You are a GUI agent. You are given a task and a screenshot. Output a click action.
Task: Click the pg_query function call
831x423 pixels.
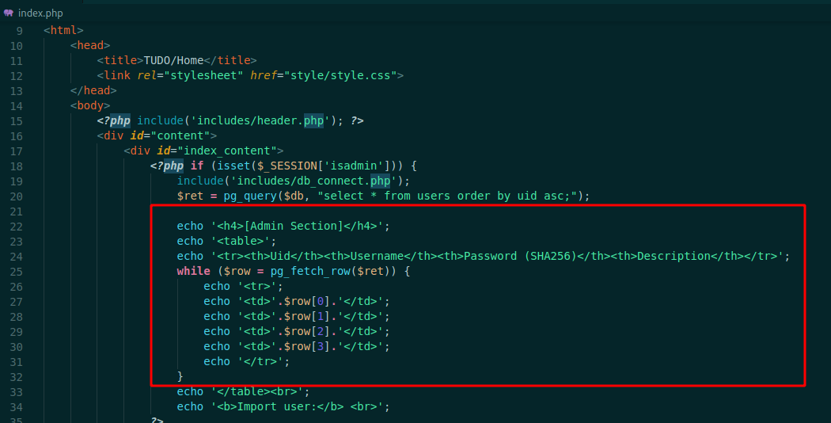[x=250, y=196]
